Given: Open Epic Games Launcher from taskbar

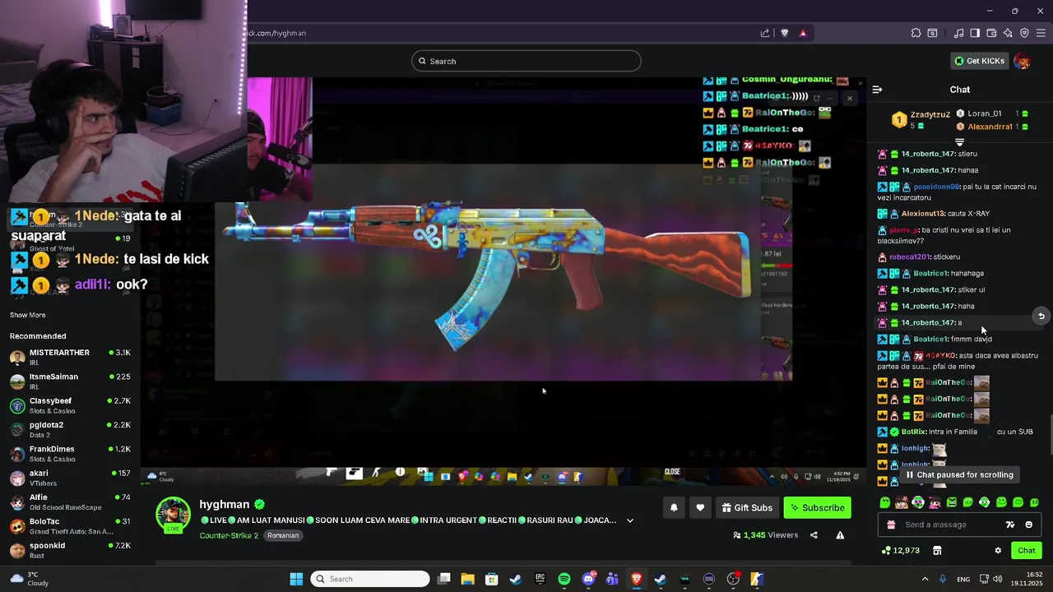Looking at the screenshot, I should click(x=540, y=579).
